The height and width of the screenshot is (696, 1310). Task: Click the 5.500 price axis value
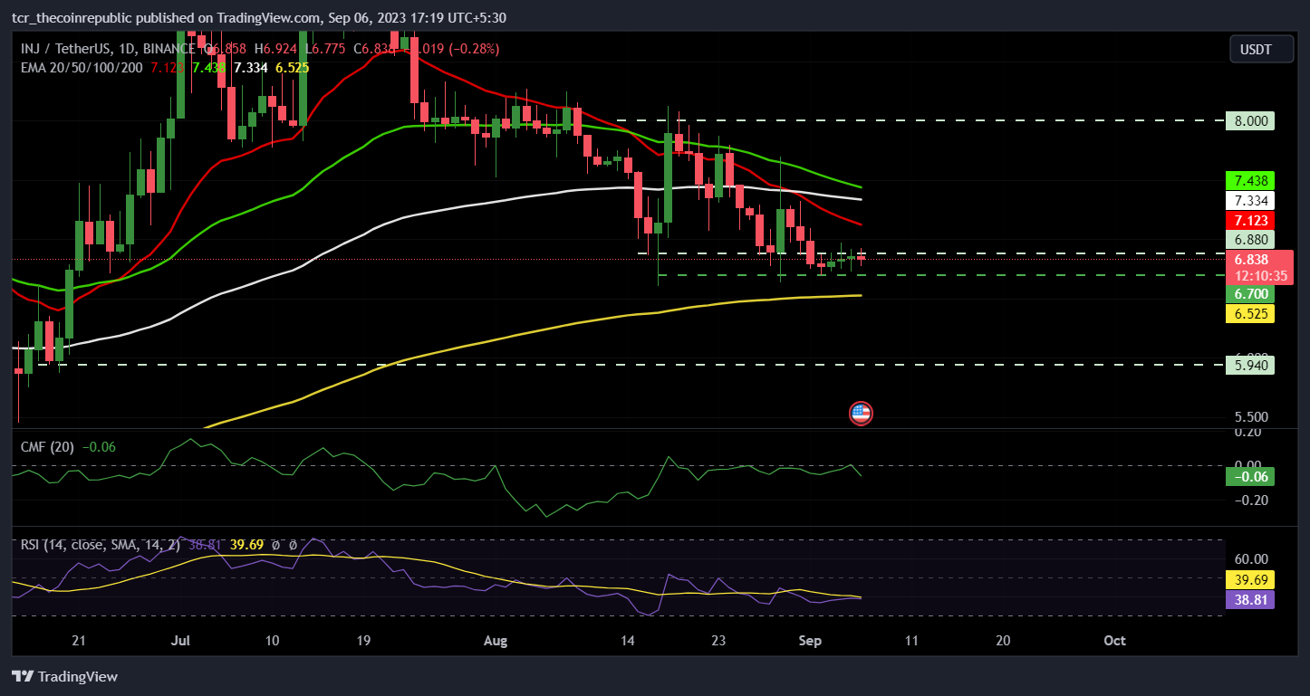point(1249,417)
